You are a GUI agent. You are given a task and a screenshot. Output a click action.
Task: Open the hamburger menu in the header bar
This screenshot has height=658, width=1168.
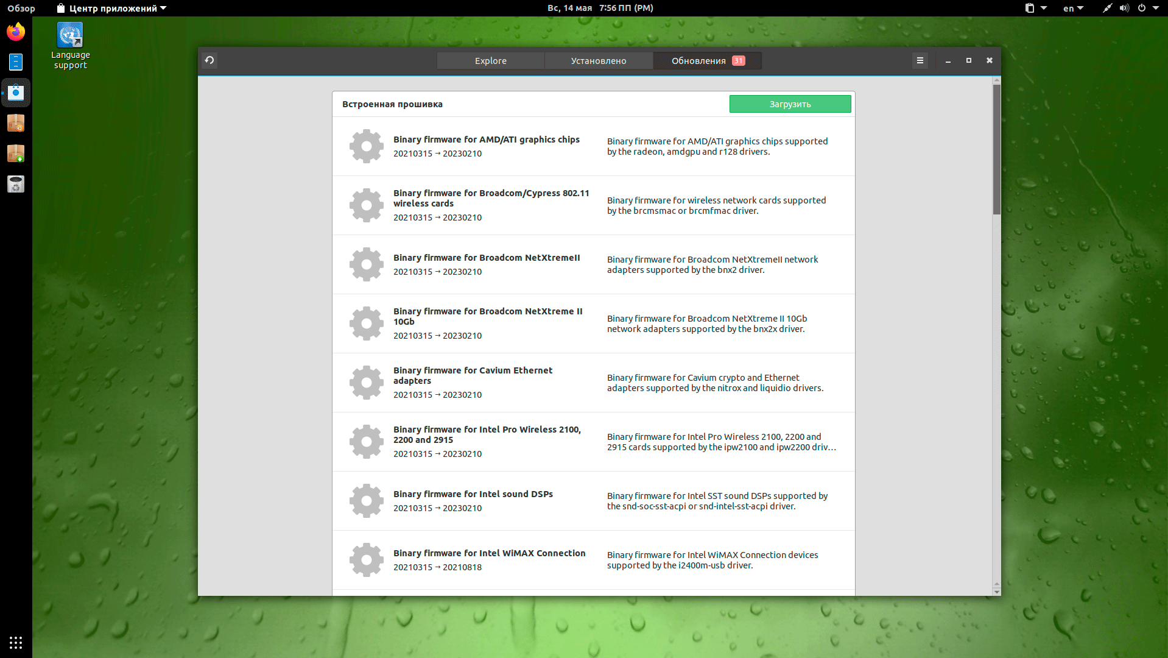click(920, 60)
